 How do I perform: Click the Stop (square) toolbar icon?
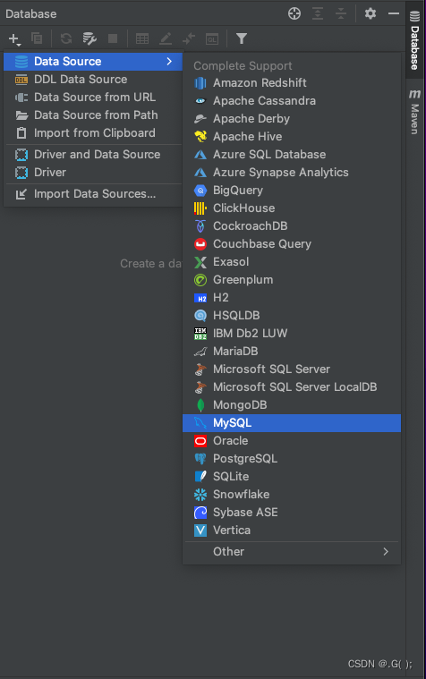tap(113, 38)
